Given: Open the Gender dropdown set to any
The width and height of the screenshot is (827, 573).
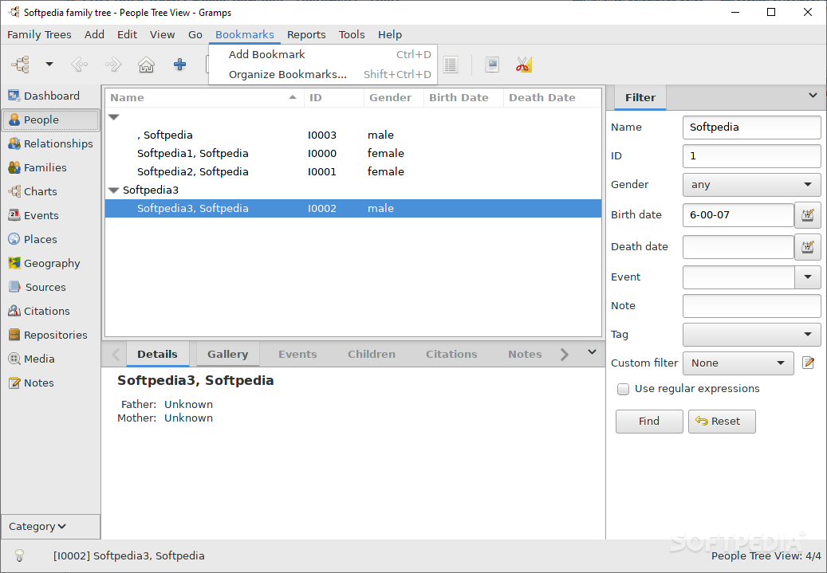Looking at the screenshot, I should 751,185.
